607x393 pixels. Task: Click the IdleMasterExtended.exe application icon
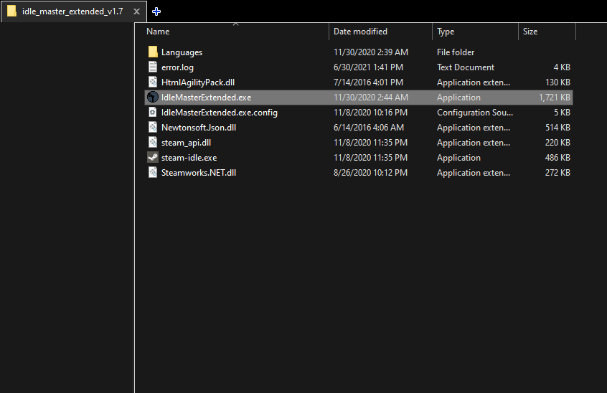tap(153, 98)
